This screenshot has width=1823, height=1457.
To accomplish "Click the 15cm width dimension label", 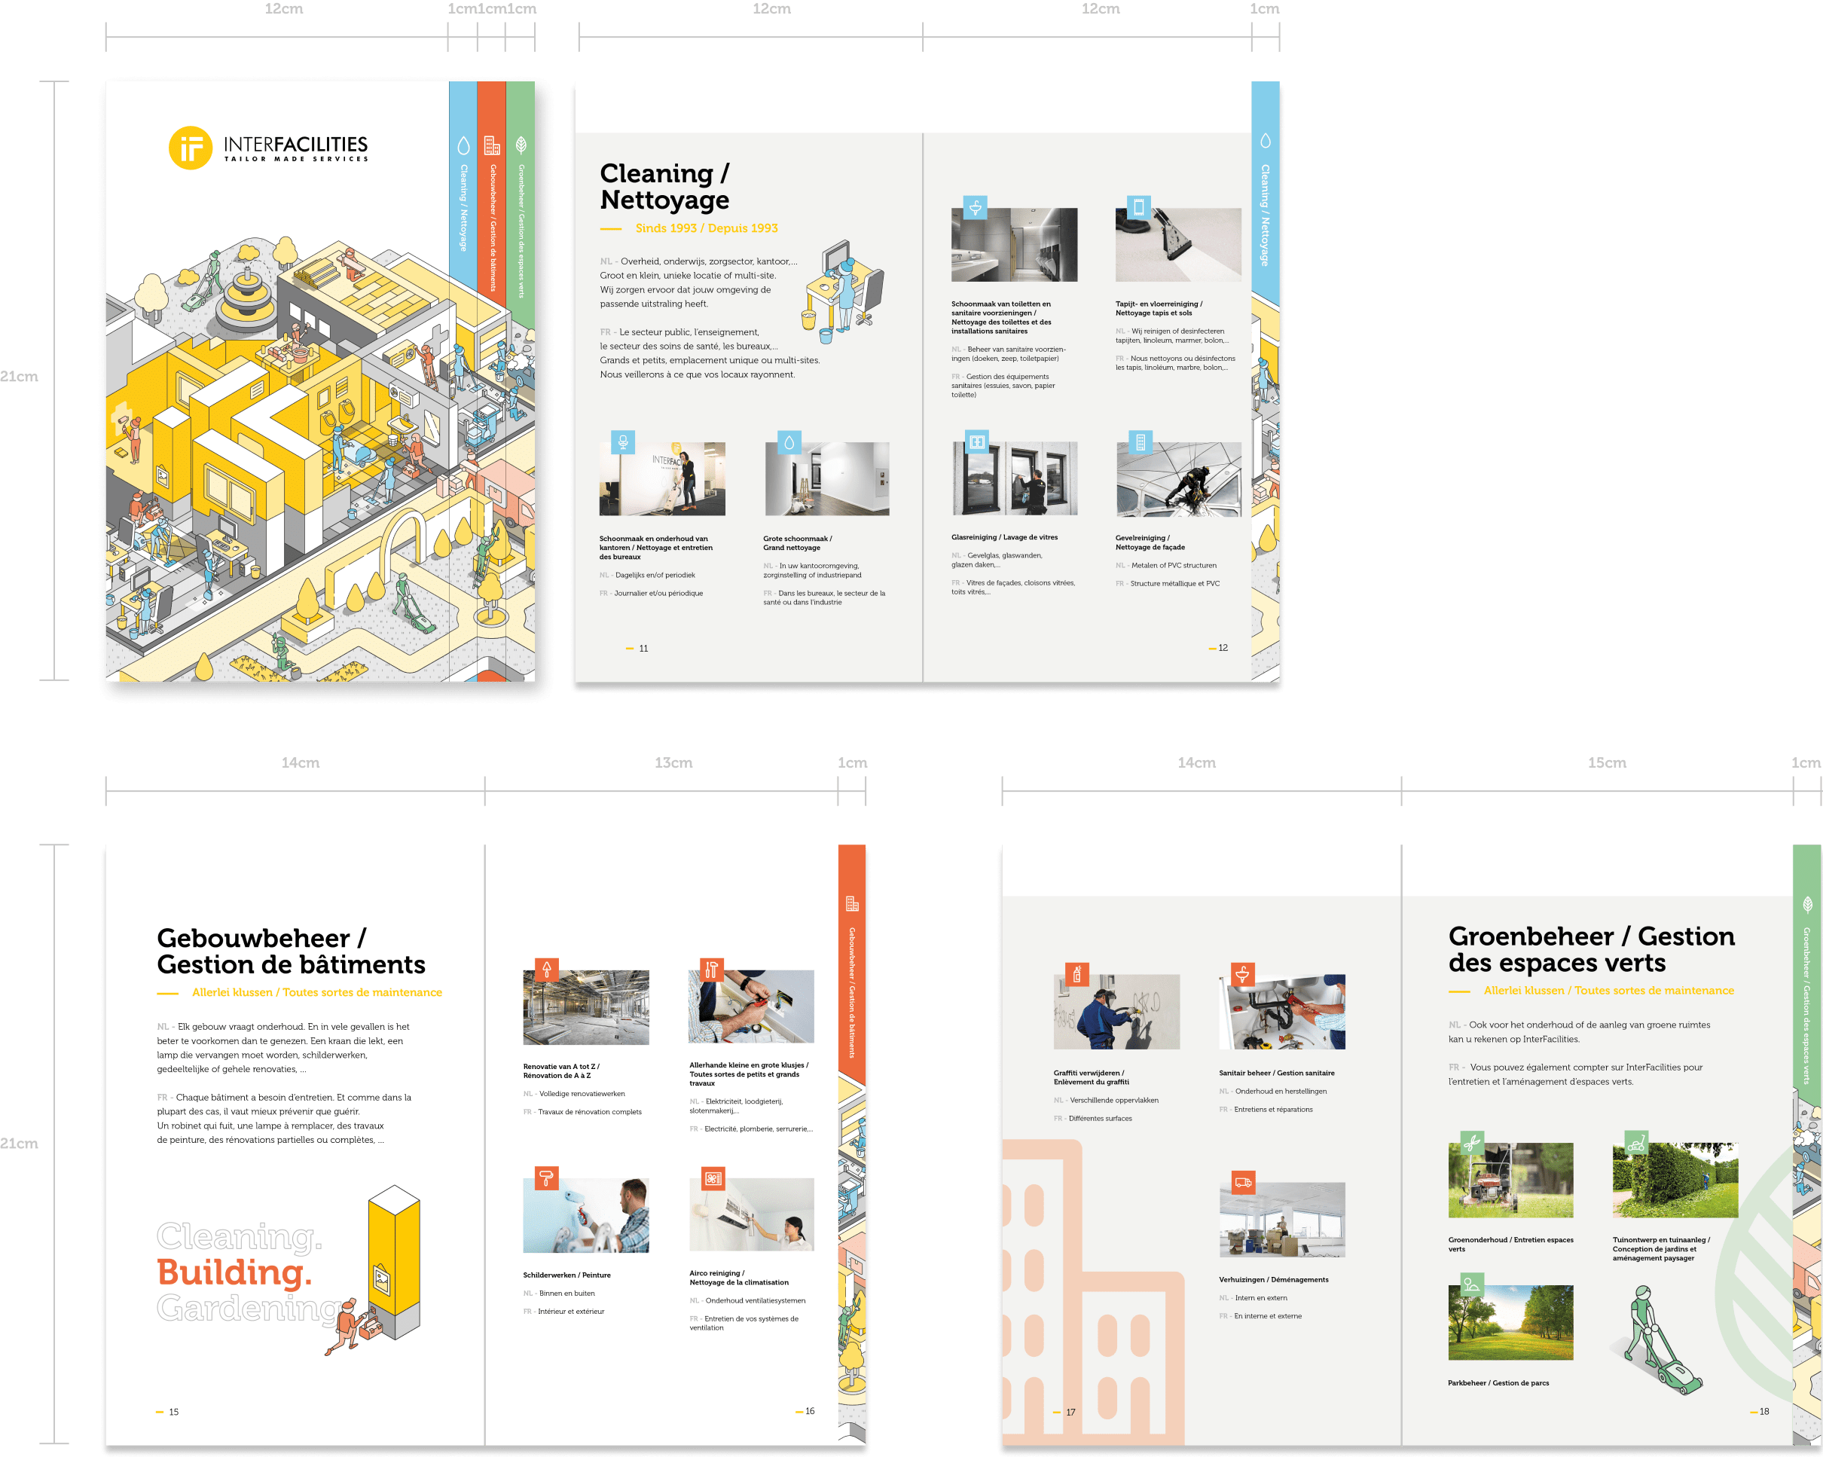I will point(1607,762).
